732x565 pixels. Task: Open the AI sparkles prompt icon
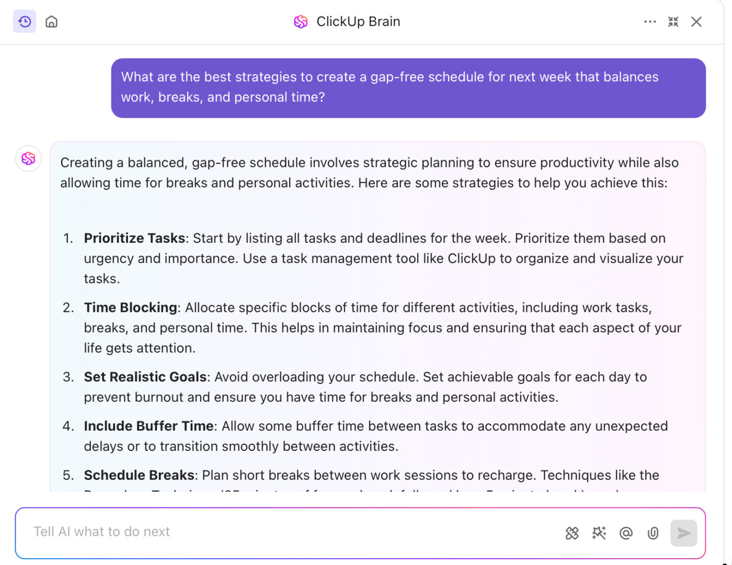599,533
